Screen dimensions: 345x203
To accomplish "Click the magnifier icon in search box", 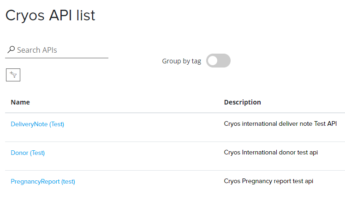I will click(11, 49).
